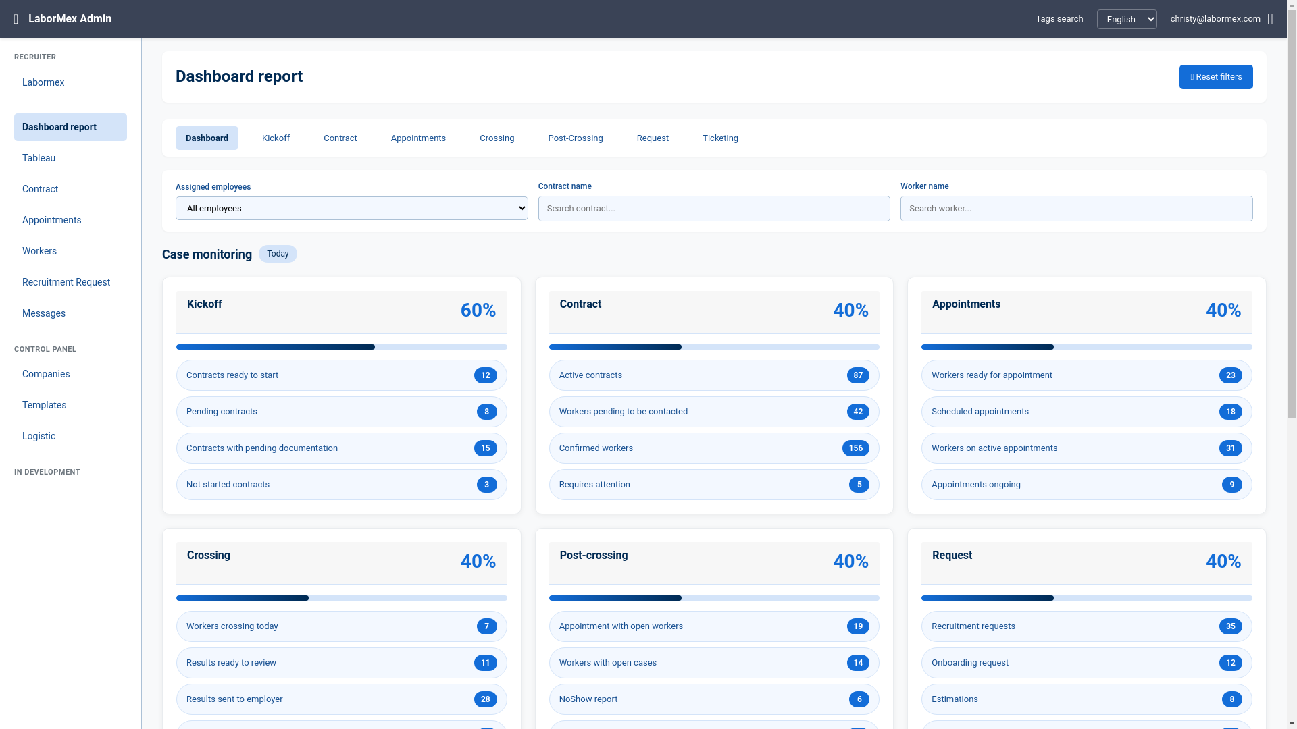This screenshot has width=1297, height=729.
Task: Focus the Worker name search field
Action: (1076, 209)
